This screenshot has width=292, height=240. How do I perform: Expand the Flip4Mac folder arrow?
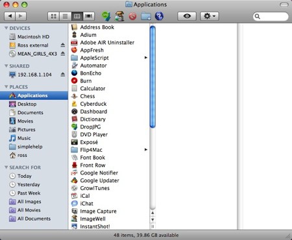(146, 150)
